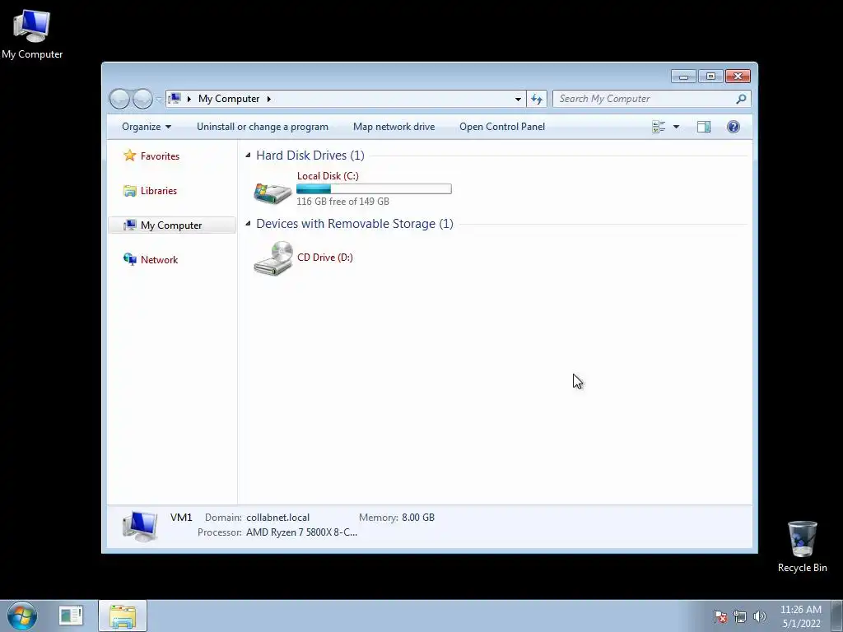
Task: Minimize the My Computer window
Action: click(x=683, y=77)
